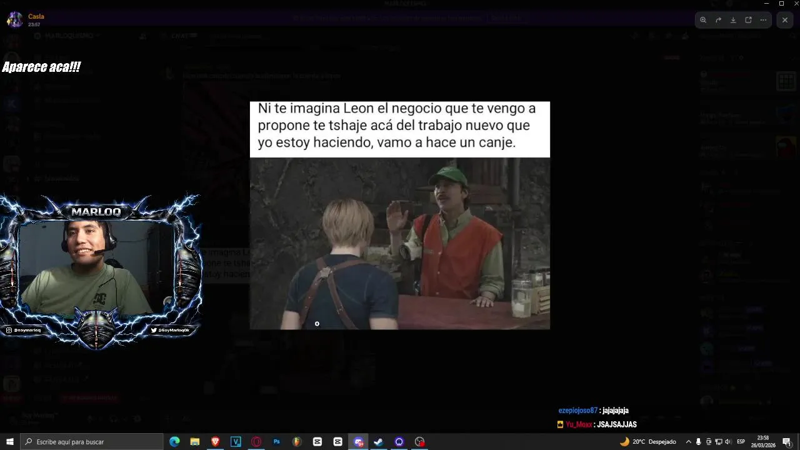
Task: Click Casla's avatar in the viewer header
Action: point(14,20)
